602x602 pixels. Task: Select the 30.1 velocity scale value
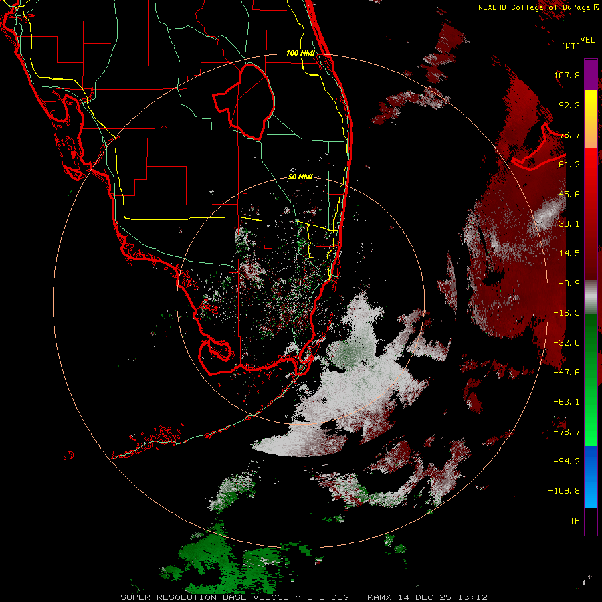tap(569, 224)
